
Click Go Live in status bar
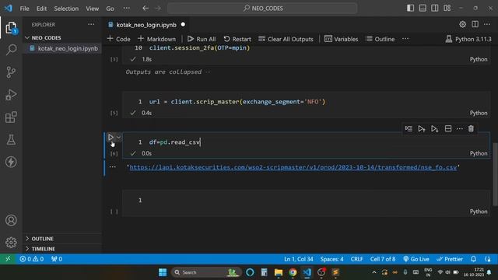coord(416,259)
